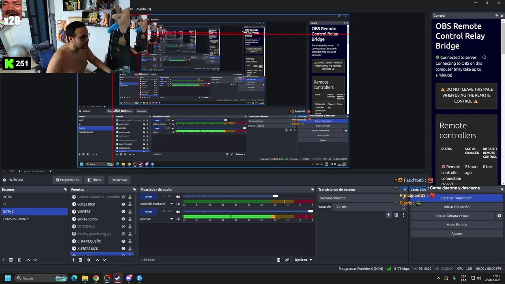
Task: Hide the VIEWERS source
Action: coord(123,212)
